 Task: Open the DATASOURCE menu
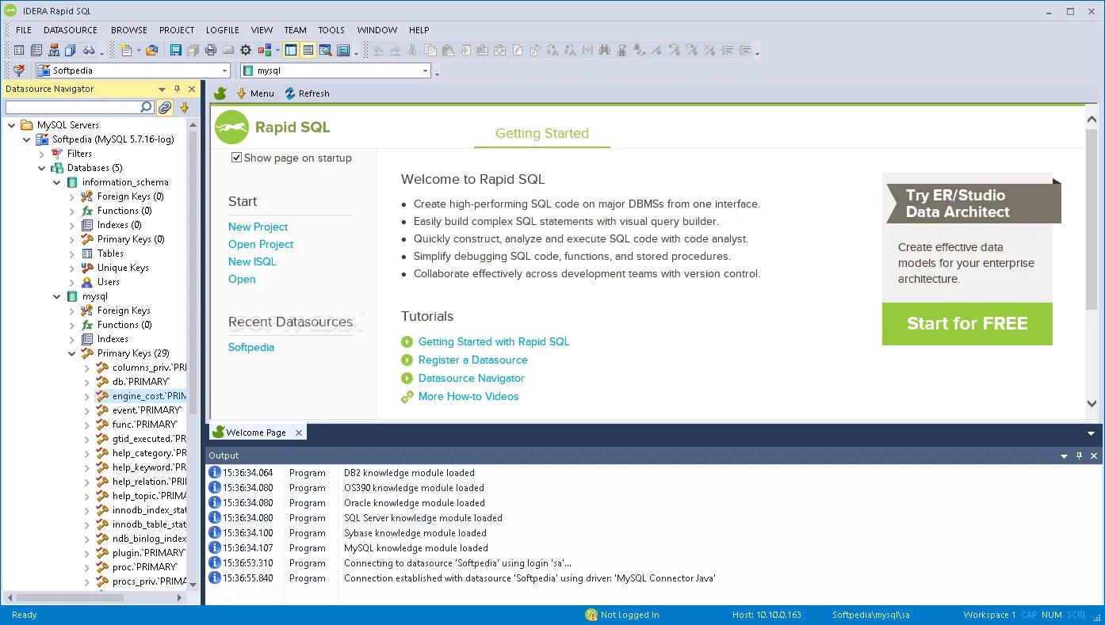pos(71,30)
